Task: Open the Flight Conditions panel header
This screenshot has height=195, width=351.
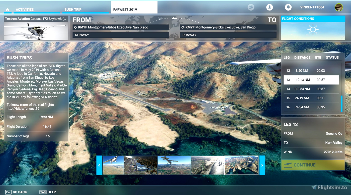Action: (x=313, y=19)
